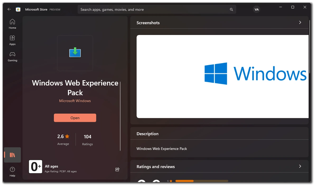Click the Ratings and reviews heading

[x=156, y=166]
